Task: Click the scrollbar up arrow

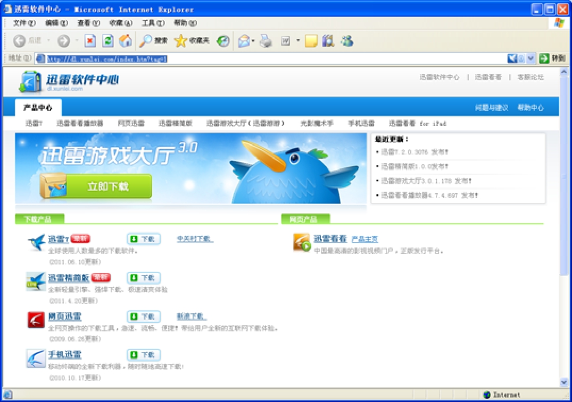Action: click(x=563, y=72)
